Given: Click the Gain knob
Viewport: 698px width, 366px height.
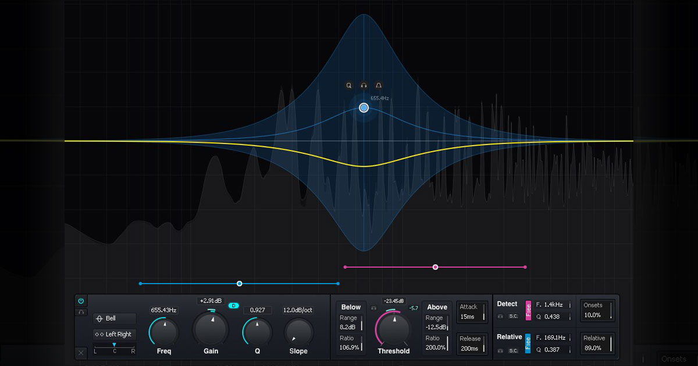Looking at the screenshot, I should coord(210,328).
